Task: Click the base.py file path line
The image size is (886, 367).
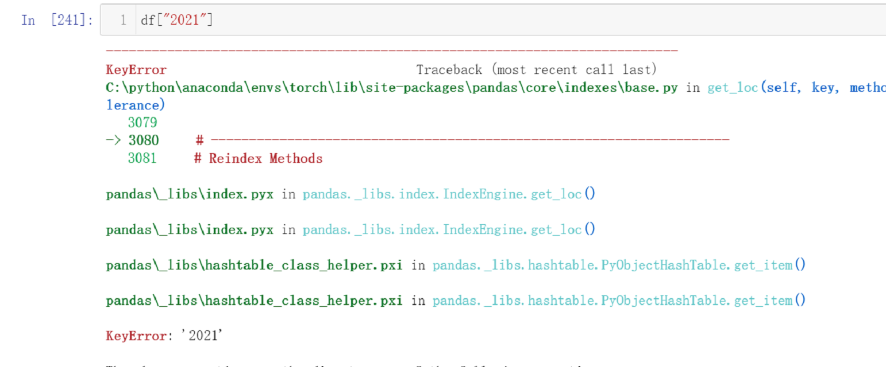Action: tap(391, 88)
